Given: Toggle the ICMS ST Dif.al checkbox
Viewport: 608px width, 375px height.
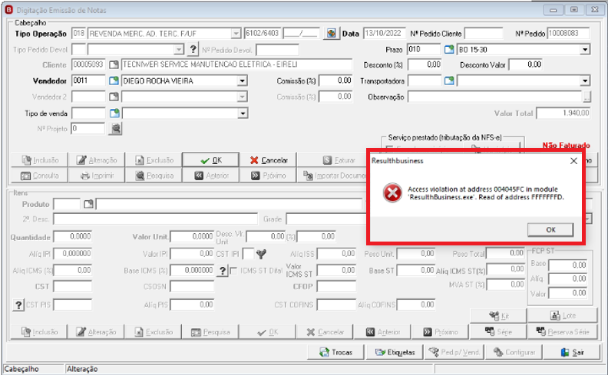Looking at the screenshot, I should tap(233, 271).
